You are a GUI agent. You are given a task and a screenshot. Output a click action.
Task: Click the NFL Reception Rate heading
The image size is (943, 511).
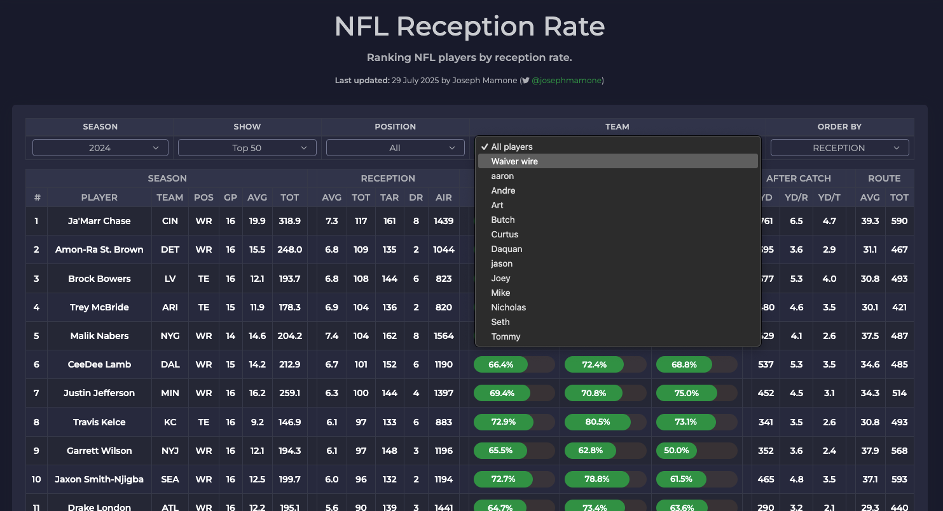coord(470,27)
